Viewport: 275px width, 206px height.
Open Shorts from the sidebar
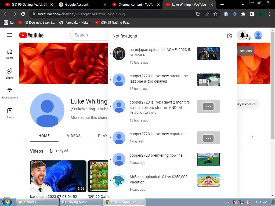10,73
